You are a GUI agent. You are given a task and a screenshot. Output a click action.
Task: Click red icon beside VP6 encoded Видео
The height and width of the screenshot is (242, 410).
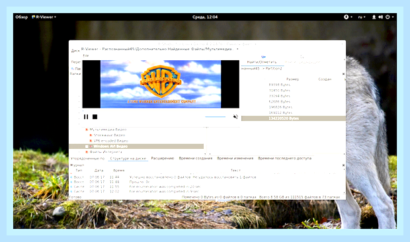tap(91, 141)
